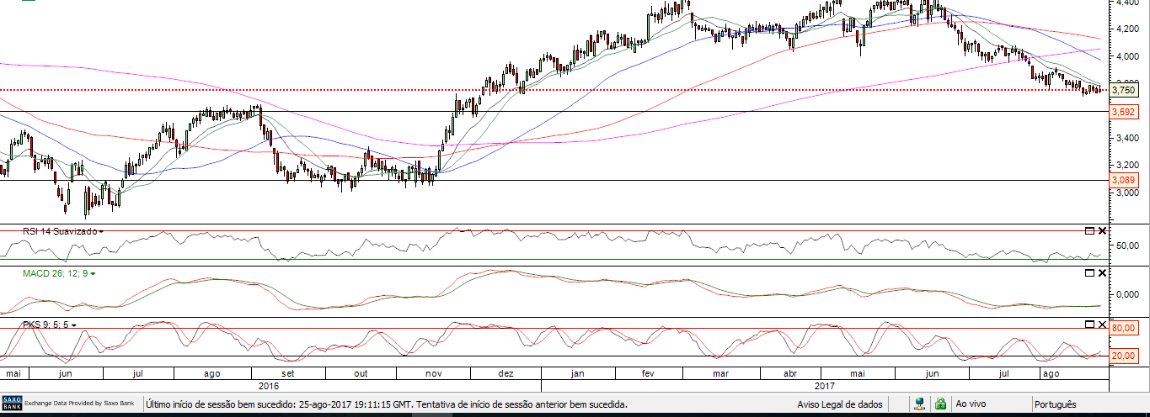The image size is (1150, 417).
Task: Open the Aviso Legal de dados notice
Action: 840,404
